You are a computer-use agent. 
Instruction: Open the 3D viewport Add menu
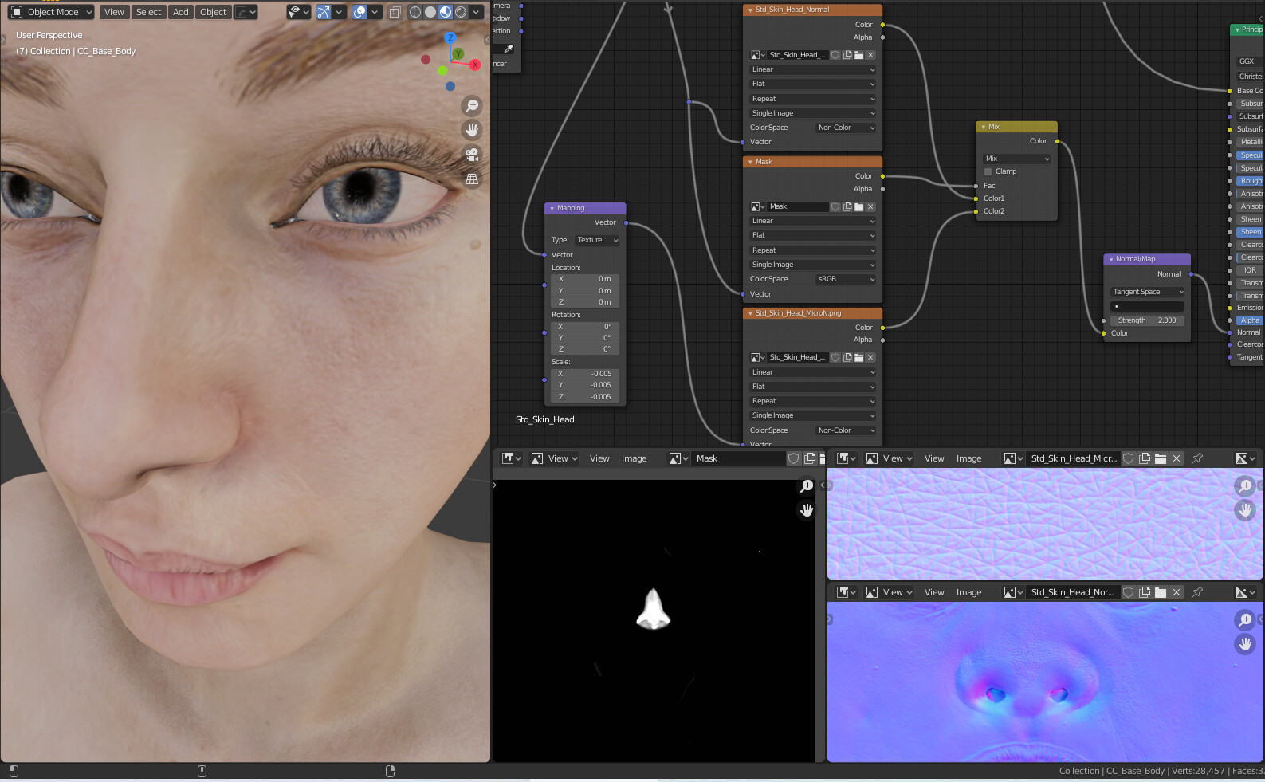[x=181, y=12]
